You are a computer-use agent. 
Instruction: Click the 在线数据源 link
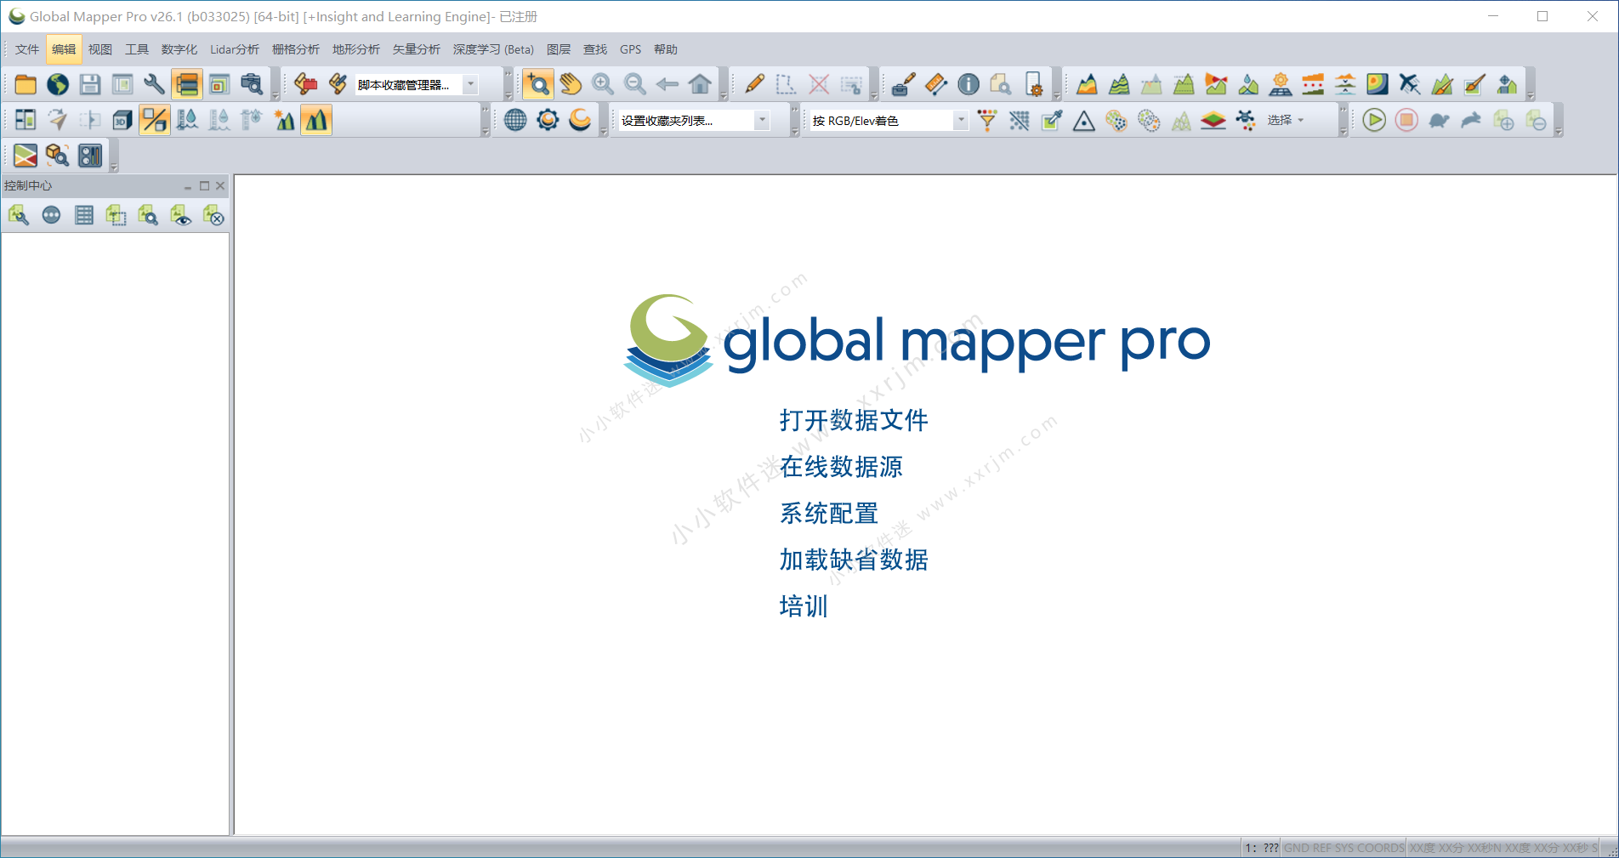click(841, 467)
